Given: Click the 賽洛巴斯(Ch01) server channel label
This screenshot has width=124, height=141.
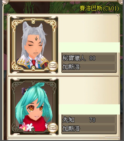Looking at the screenshot, I should tap(99, 8).
